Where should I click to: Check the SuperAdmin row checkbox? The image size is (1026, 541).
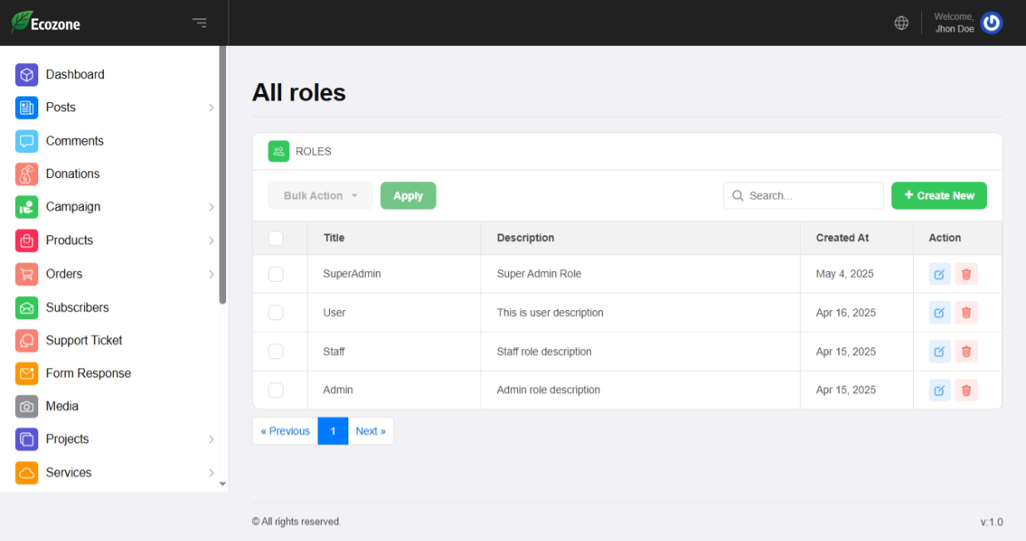pyautogui.click(x=276, y=274)
